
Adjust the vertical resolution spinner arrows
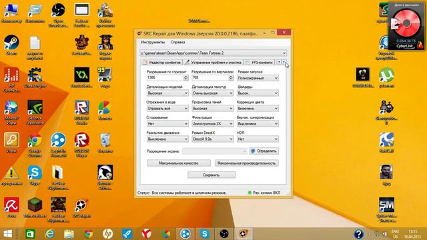[232, 78]
